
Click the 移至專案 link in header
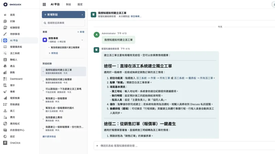coord(136,16)
